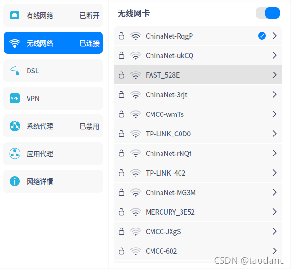
Task: Select the MERCURY_3E52 network name
Action: pos(170,212)
